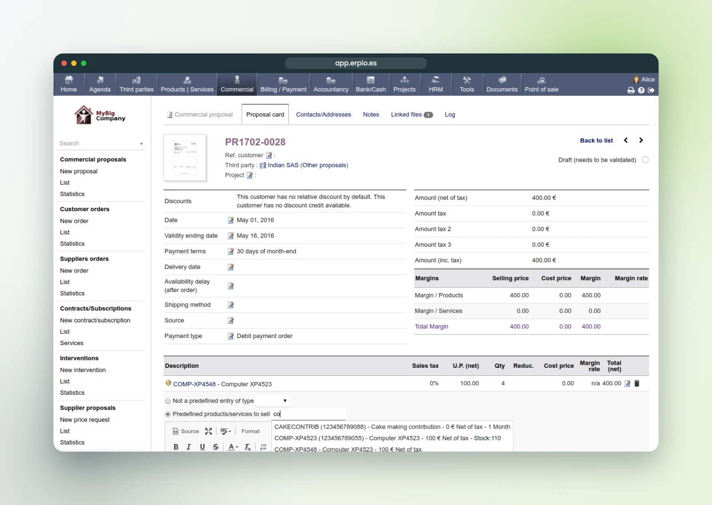Open the Indian SAS third party
The height and width of the screenshot is (505, 712).
pyautogui.click(x=283, y=165)
